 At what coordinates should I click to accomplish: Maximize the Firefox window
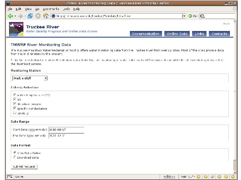[x=230, y=3]
